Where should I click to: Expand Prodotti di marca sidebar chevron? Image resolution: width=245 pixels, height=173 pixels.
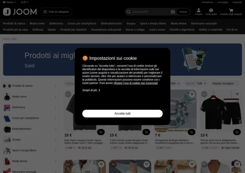pos(56,86)
